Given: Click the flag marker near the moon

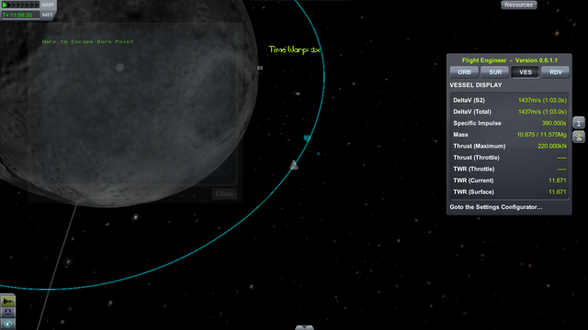Looking at the screenshot, I should 260,68.
